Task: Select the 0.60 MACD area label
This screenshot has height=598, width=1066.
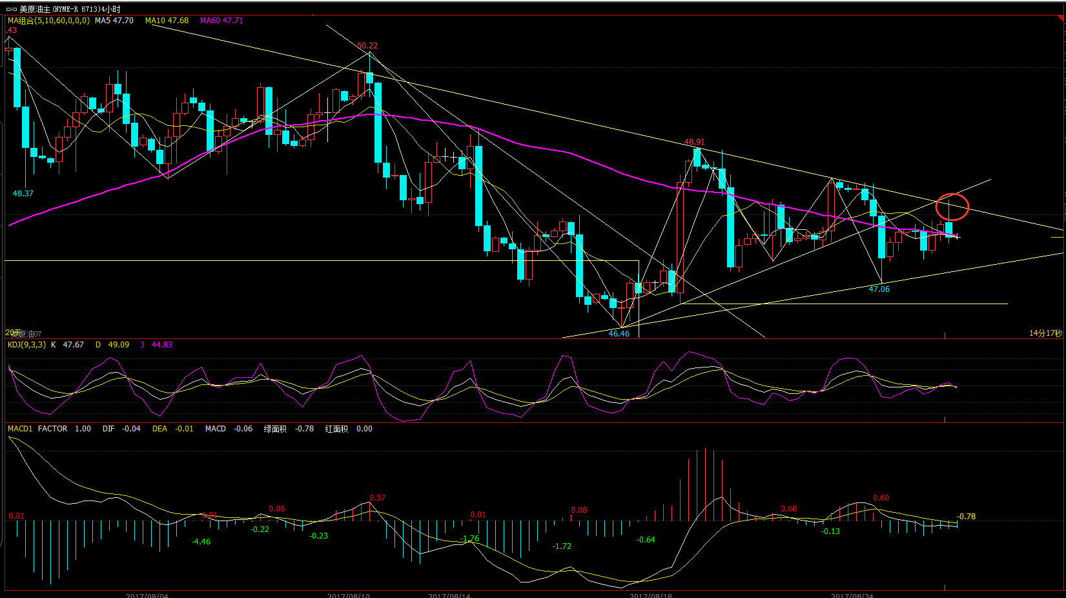Action: 881,498
